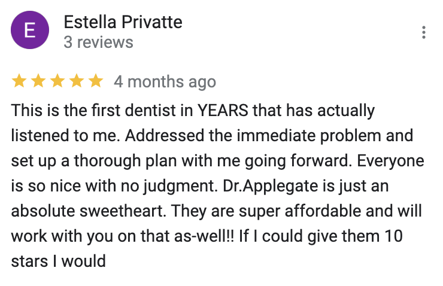Click the "3 reviews" count text
The width and height of the screenshot is (443, 286).
(98, 42)
